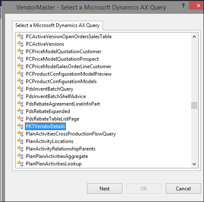Click the disabled OK button
This screenshot has height=202, width=204.
pos(144,189)
